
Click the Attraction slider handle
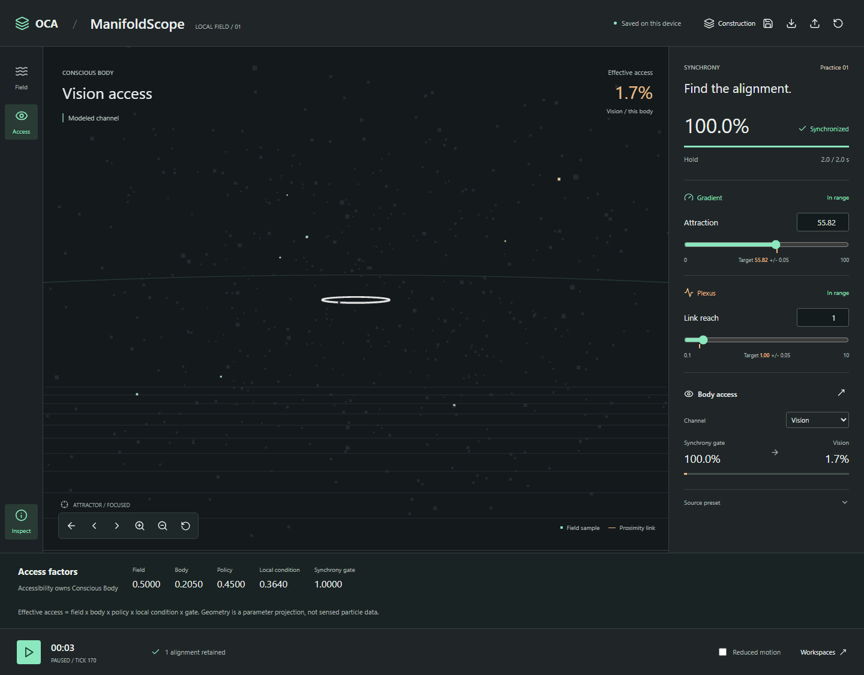[x=776, y=245]
